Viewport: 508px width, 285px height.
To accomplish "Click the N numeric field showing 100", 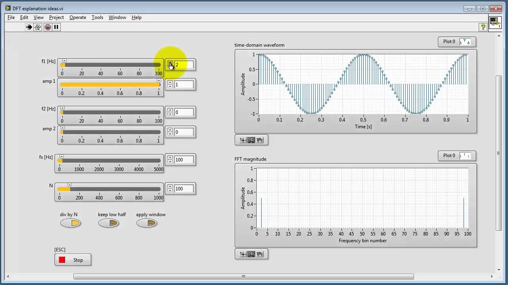I will (184, 189).
